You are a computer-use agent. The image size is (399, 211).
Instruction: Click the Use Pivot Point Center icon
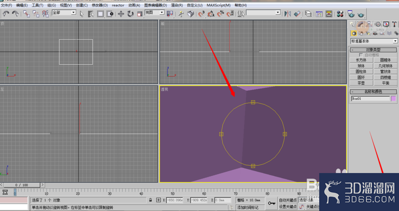(170, 14)
